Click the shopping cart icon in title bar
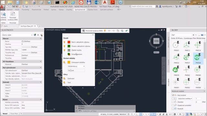The height and width of the screenshot is (116, 207). click(x=177, y=6)
